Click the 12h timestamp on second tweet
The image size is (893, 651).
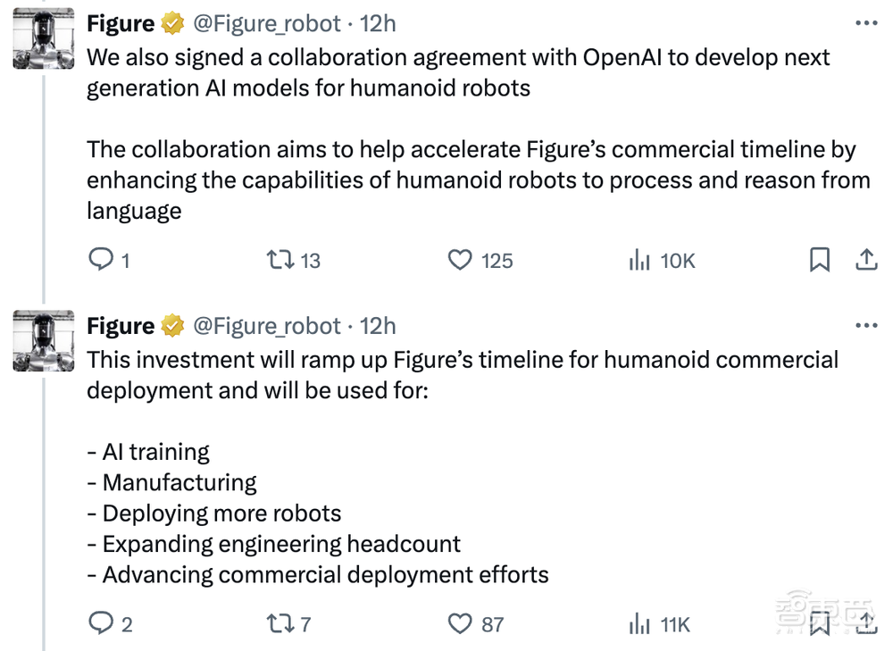382,325
